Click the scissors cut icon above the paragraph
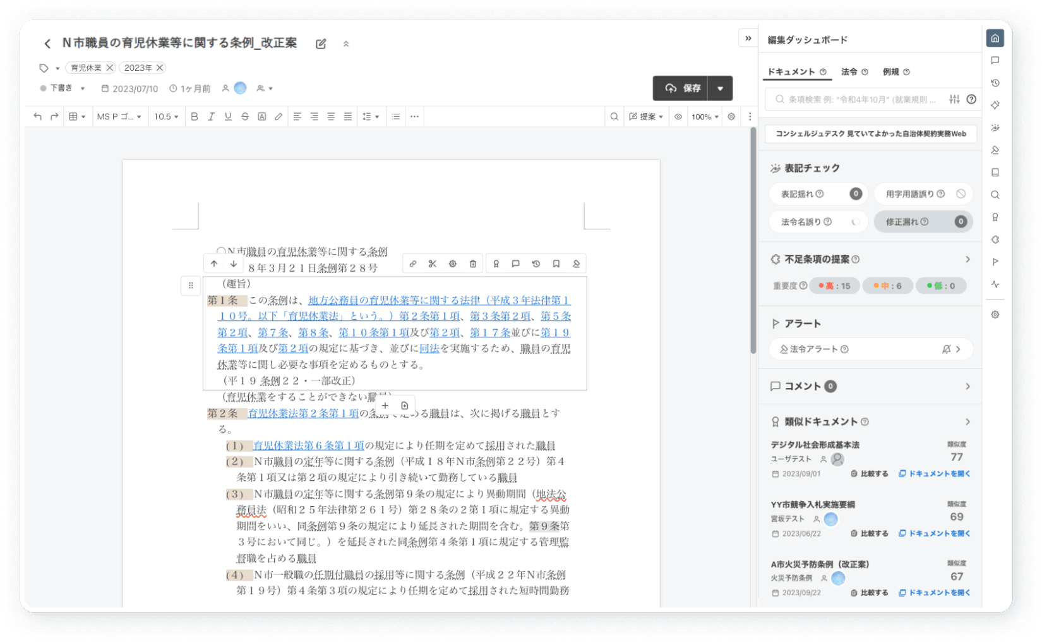 (x=433, y=263)
